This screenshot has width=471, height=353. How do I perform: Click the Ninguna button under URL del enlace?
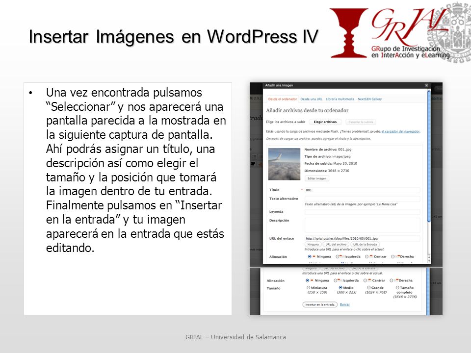click(313, 244)
